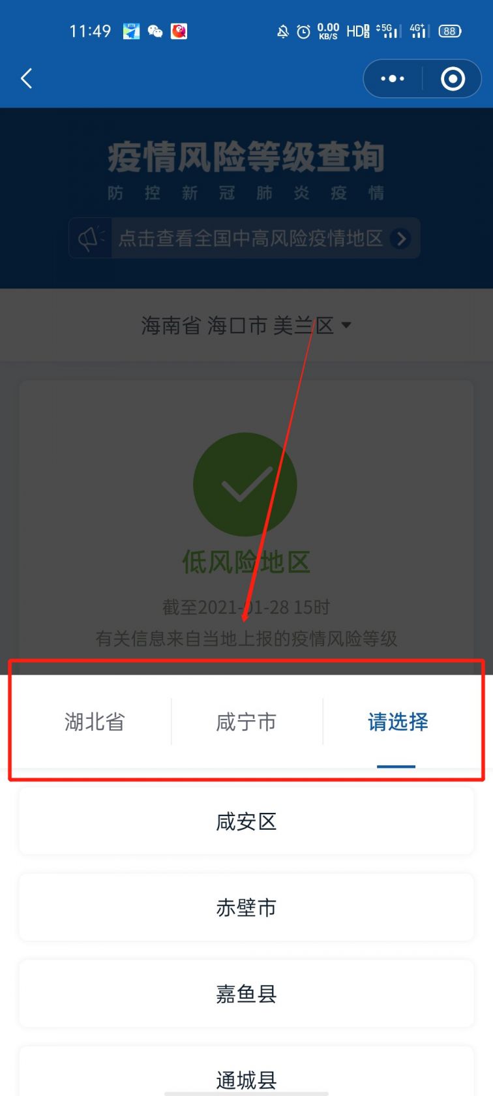Tap the battery indicator in status bar
The height and width of the screenshot is (1096, 493).
point(450,31)
